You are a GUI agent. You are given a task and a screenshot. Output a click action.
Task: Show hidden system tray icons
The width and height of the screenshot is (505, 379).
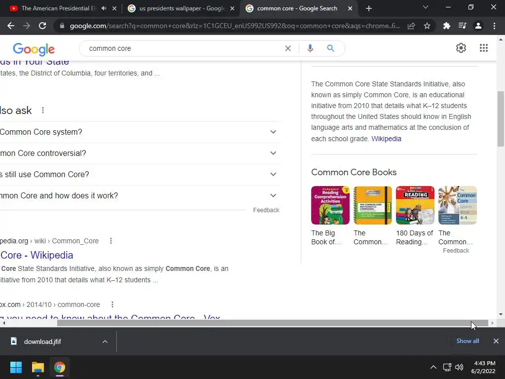pyautogui.click(x=433, y=367)
